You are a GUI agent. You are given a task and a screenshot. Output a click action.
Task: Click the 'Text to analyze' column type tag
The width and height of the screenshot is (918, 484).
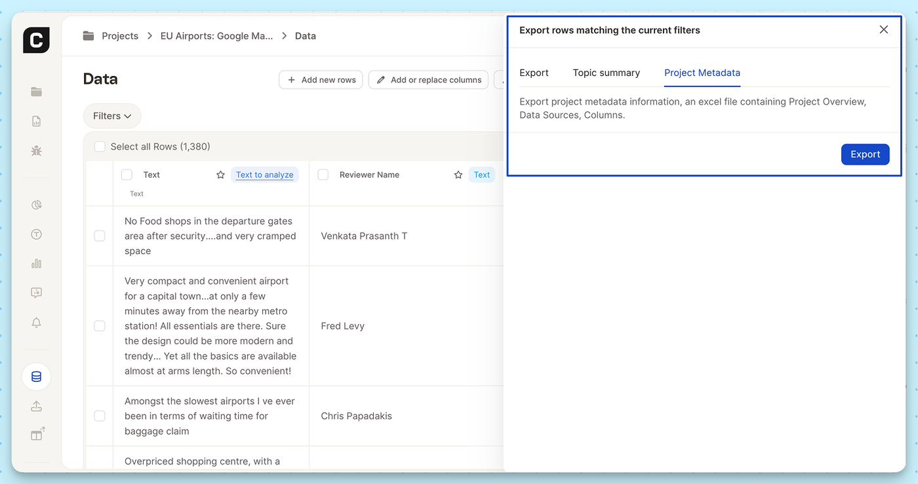[264, 175]
